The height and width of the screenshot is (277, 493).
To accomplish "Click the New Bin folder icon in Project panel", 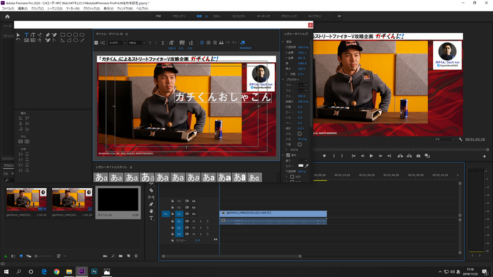I will point(120,255).
